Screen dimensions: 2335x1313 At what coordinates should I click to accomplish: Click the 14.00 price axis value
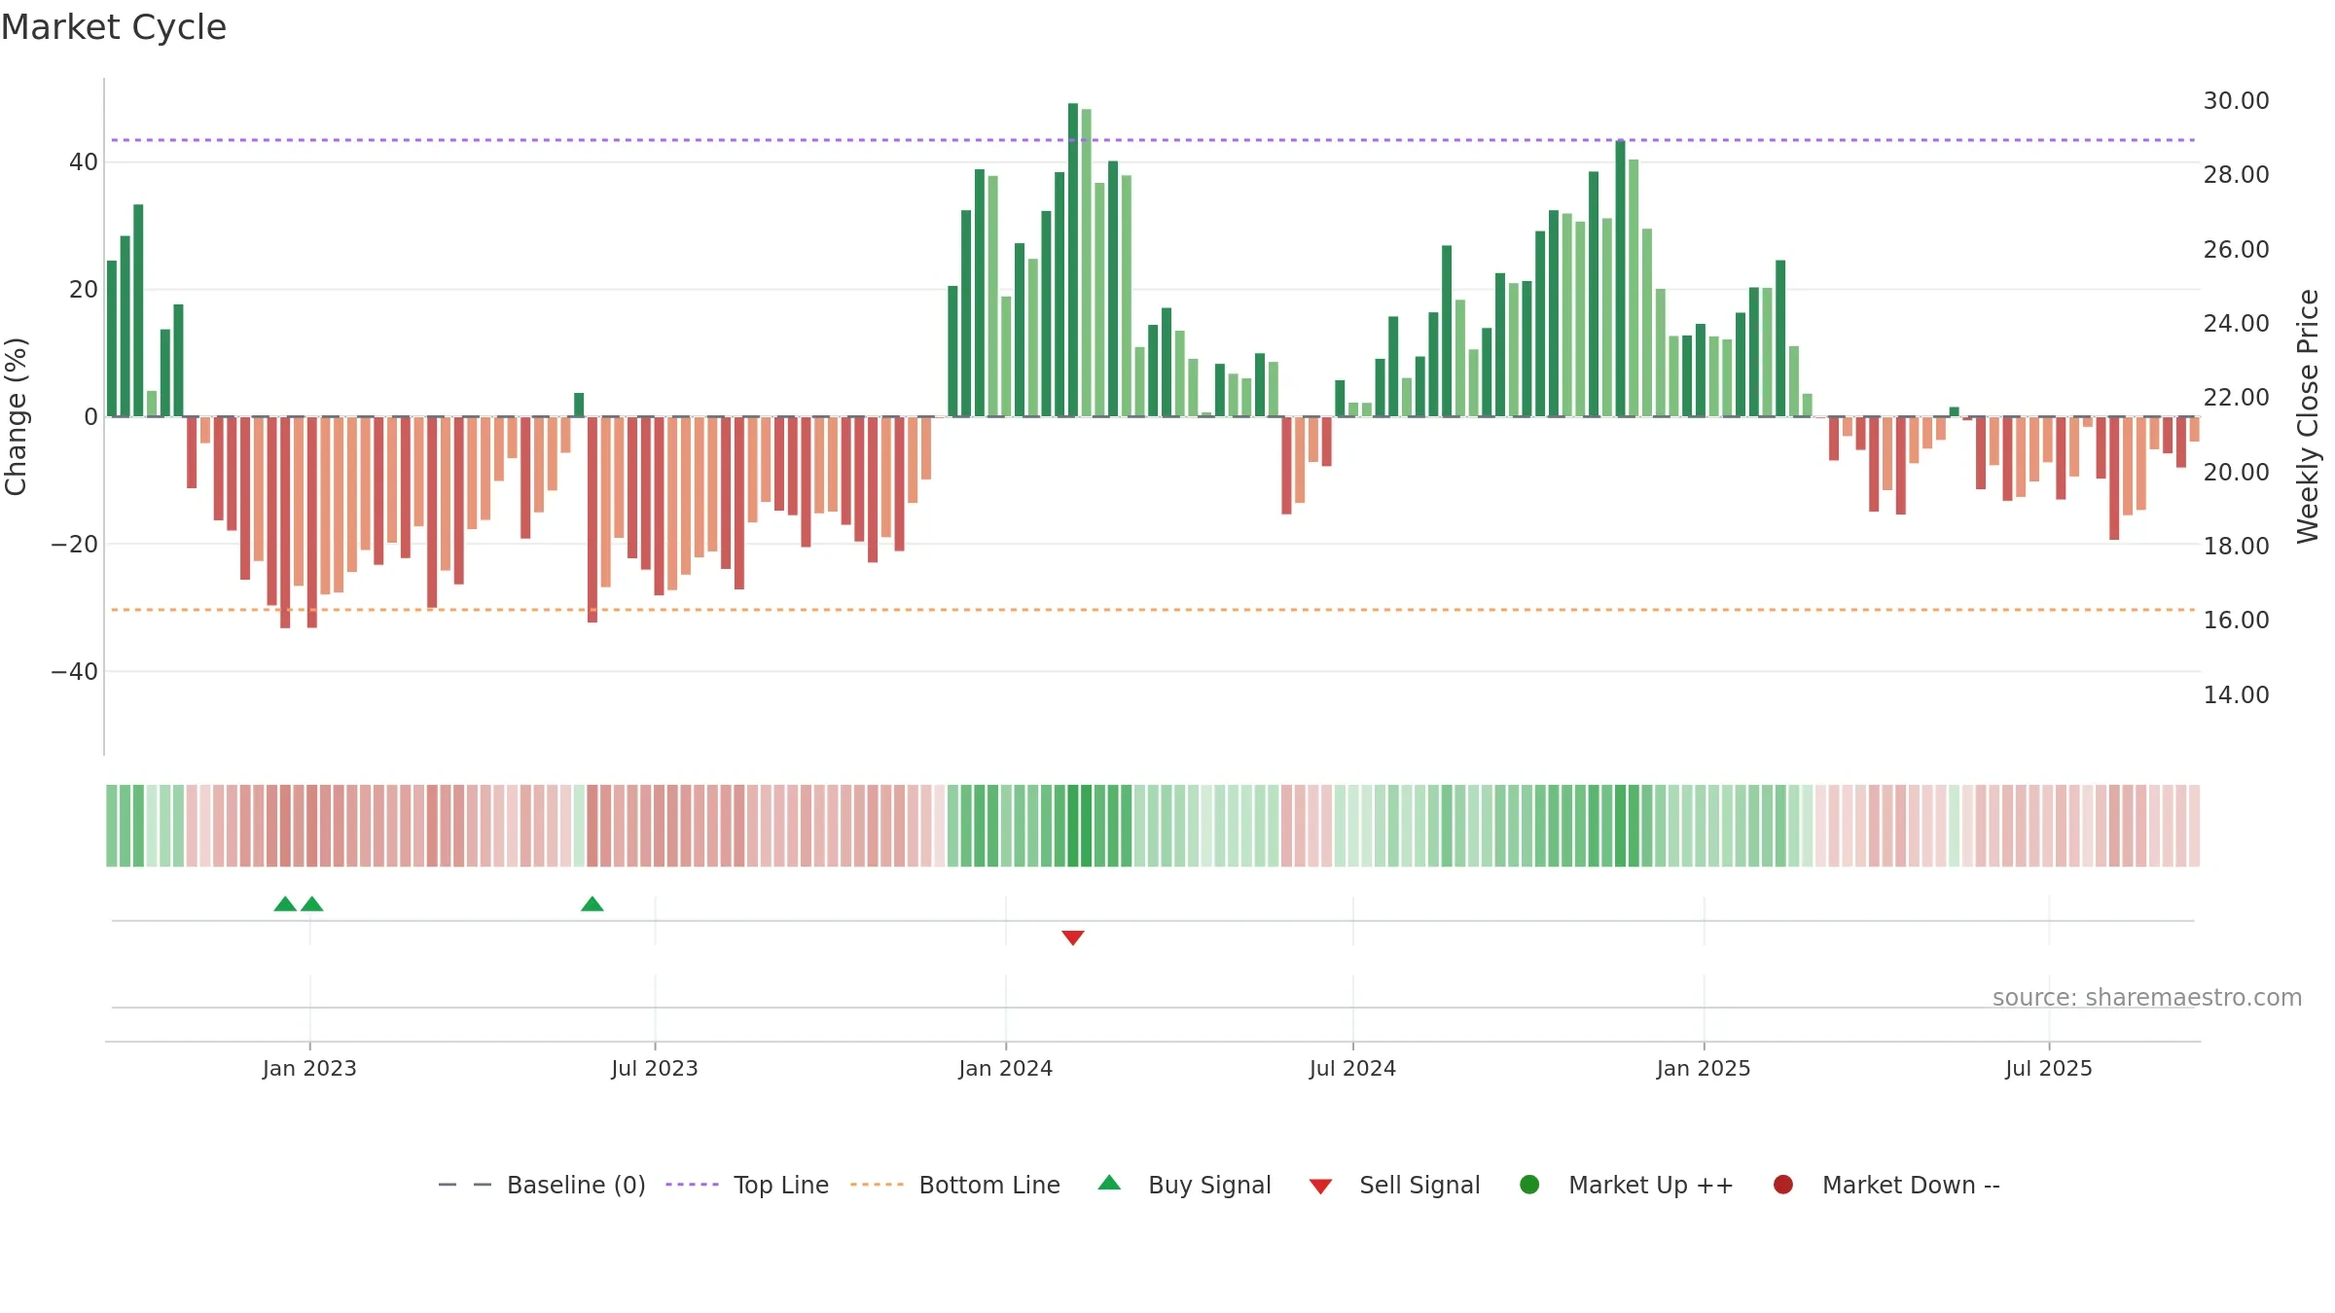pyautogui.click(x=2236, y=694)
